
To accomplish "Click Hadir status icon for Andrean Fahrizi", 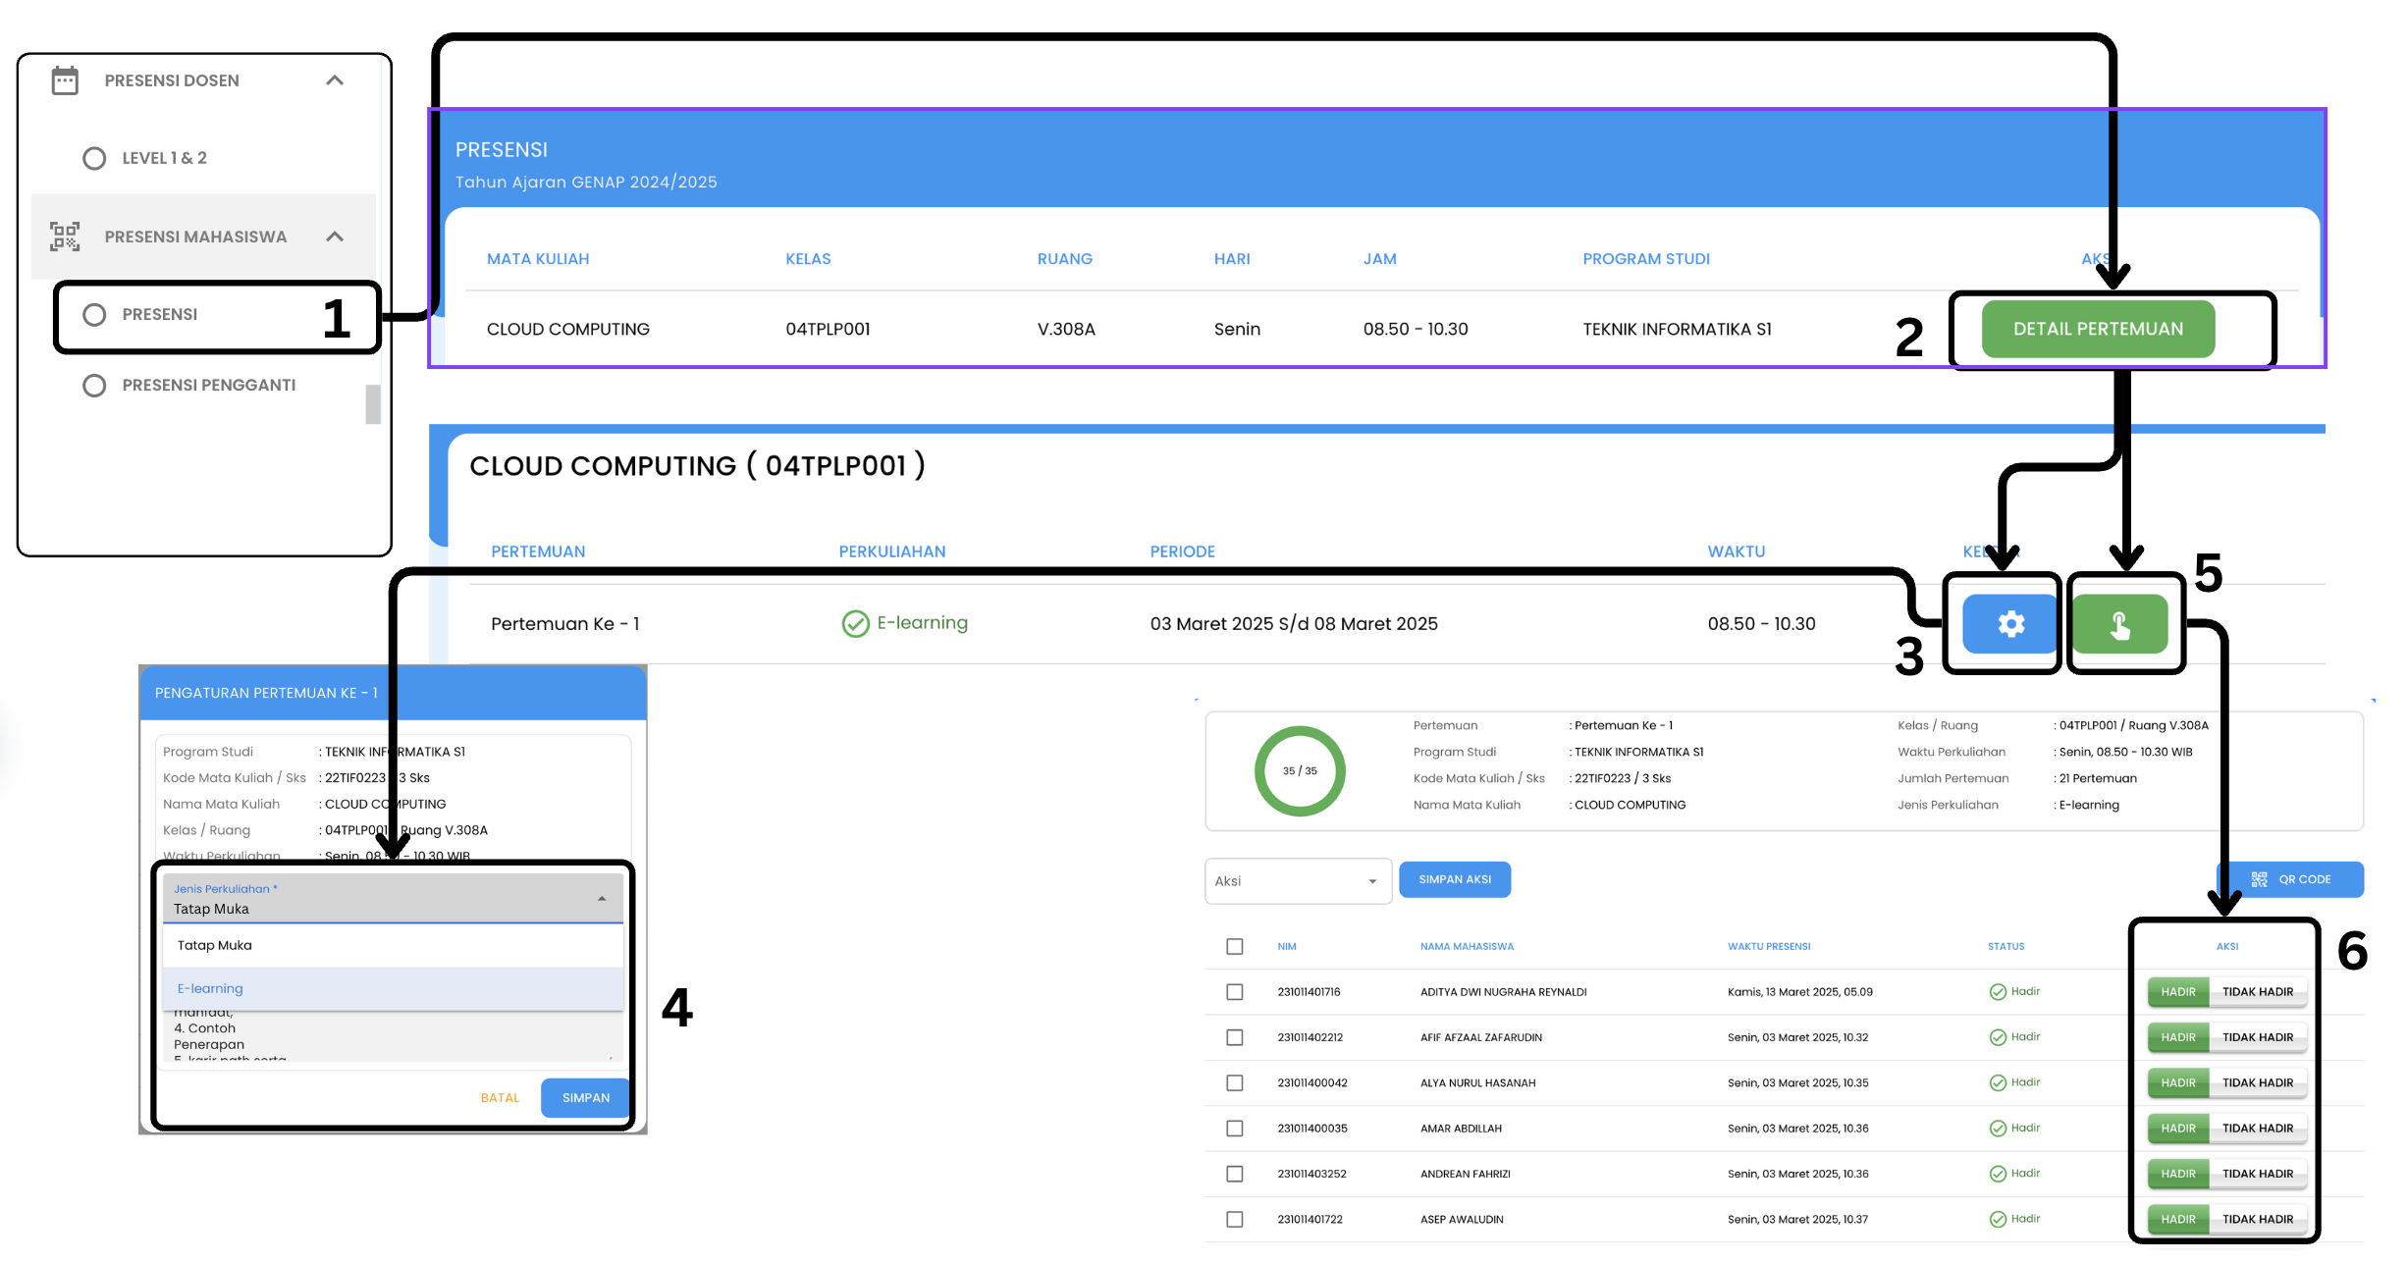I will [1998, 1174].
